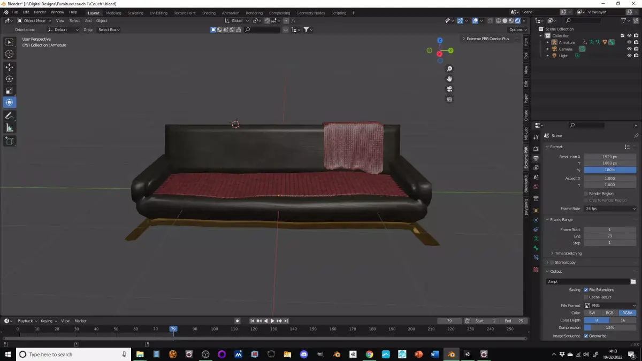Select RGB color mode

[609, 313]
